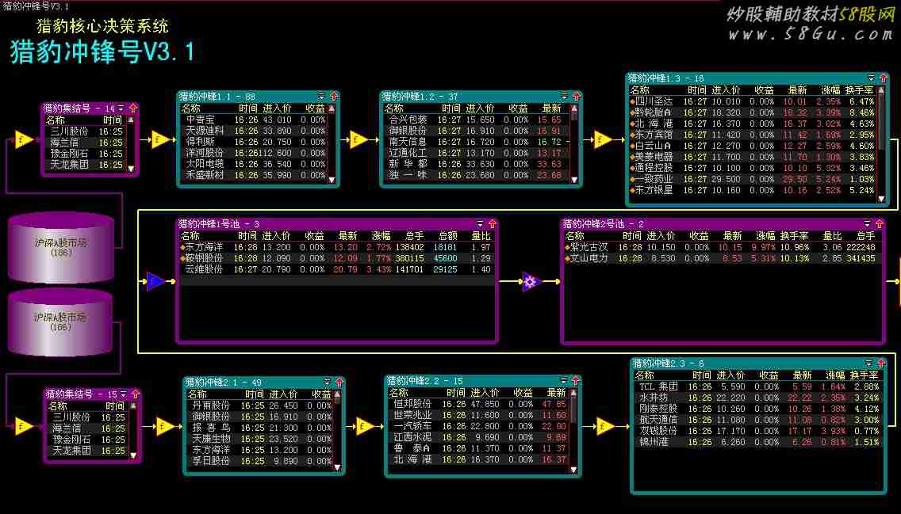Open the dropdown arrow on 猎豹集结号 - 14
This screenshot has height=514, width=901.
pyautogui.click(x=121, y=109)
